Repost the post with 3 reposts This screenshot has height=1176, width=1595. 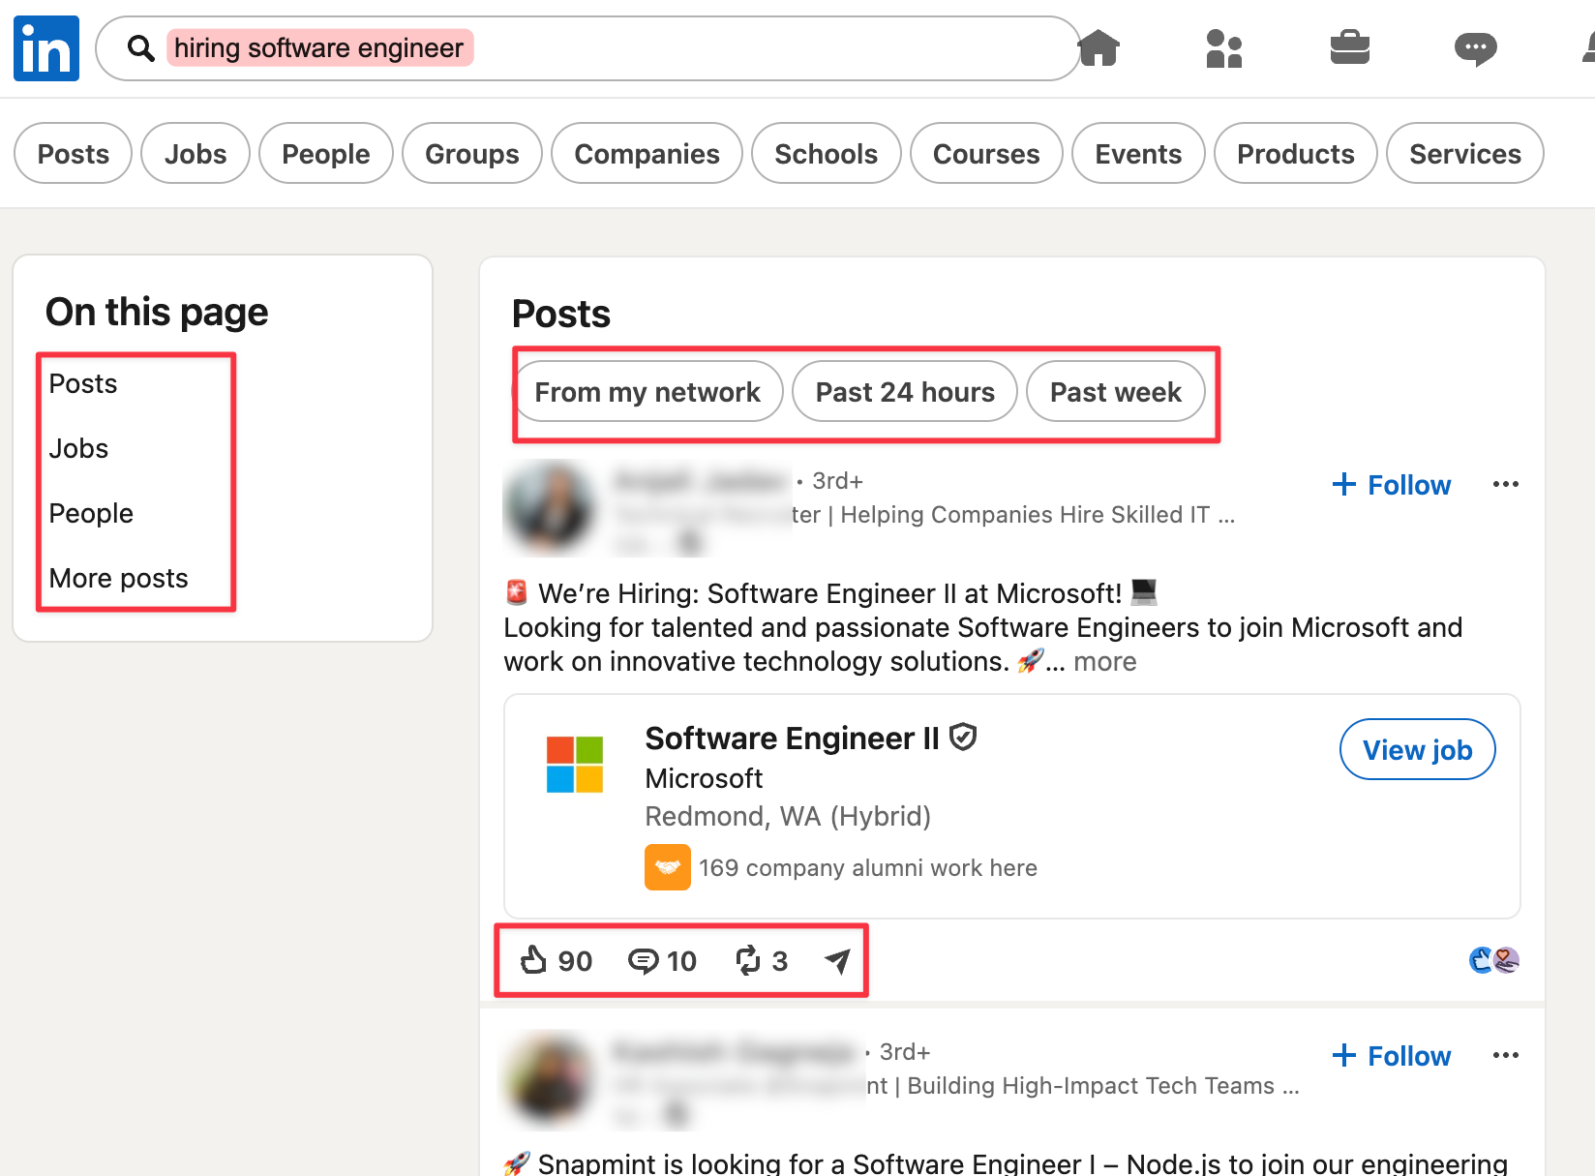click(762, 960)
